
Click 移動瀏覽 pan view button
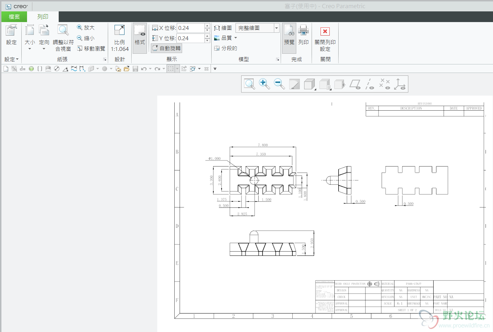point(91,48)
